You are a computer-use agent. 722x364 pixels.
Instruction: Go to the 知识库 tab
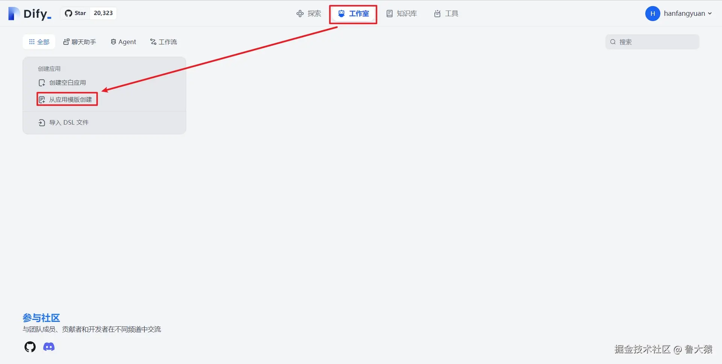point(402,14)
